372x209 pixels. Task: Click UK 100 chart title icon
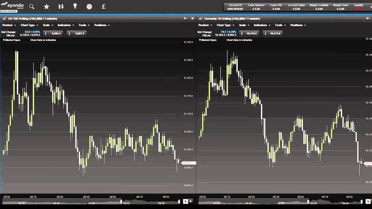tap(4, 19)
